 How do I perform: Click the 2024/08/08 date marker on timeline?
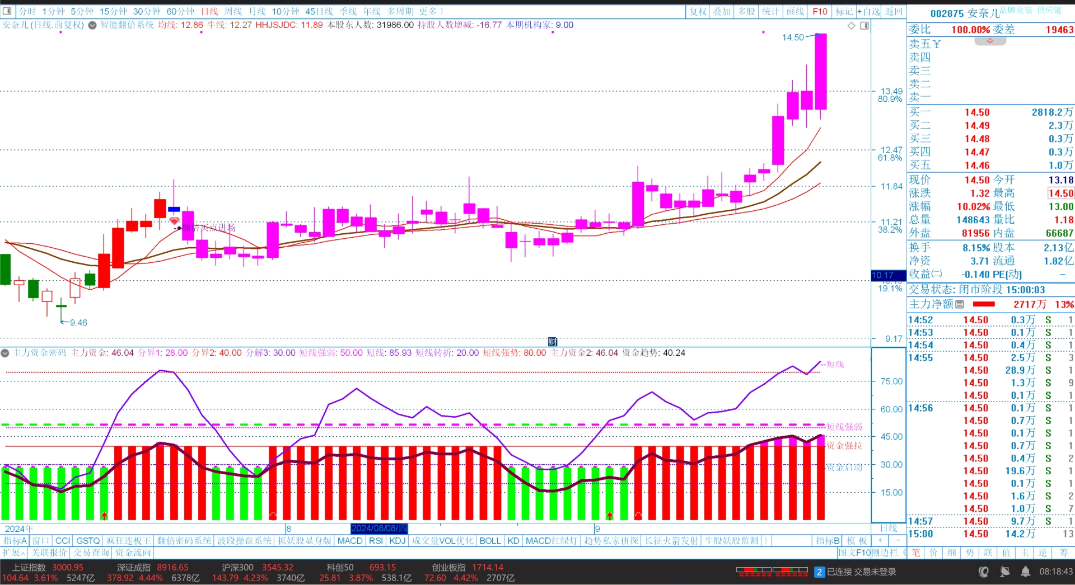(379, 529)
